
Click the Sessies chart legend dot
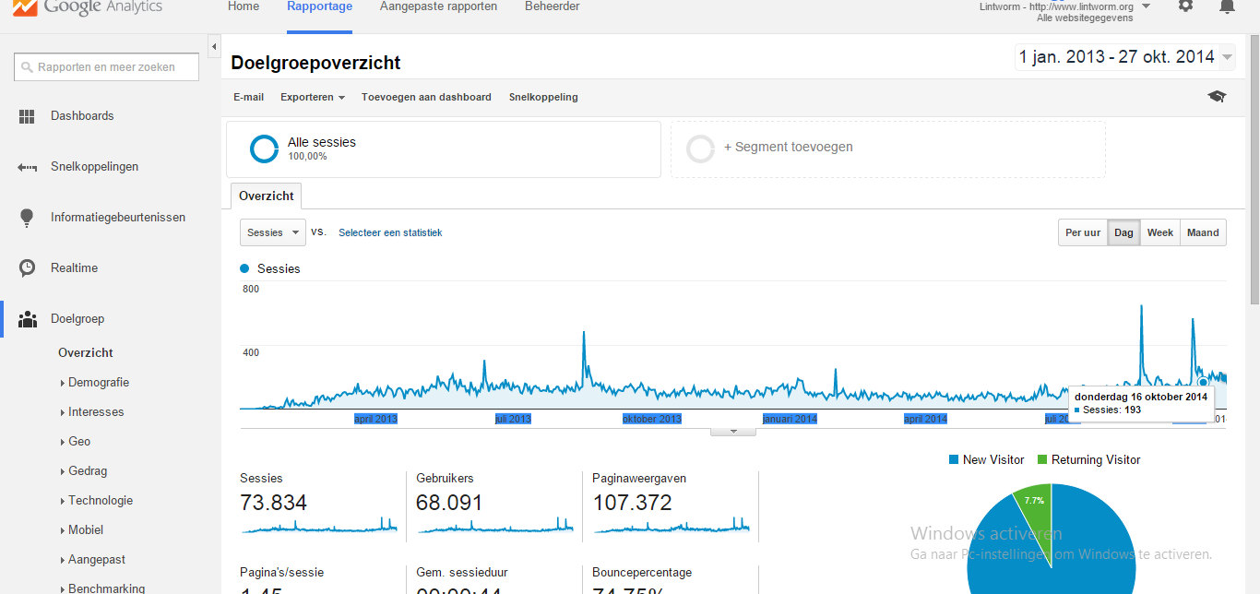click(244, 268)
